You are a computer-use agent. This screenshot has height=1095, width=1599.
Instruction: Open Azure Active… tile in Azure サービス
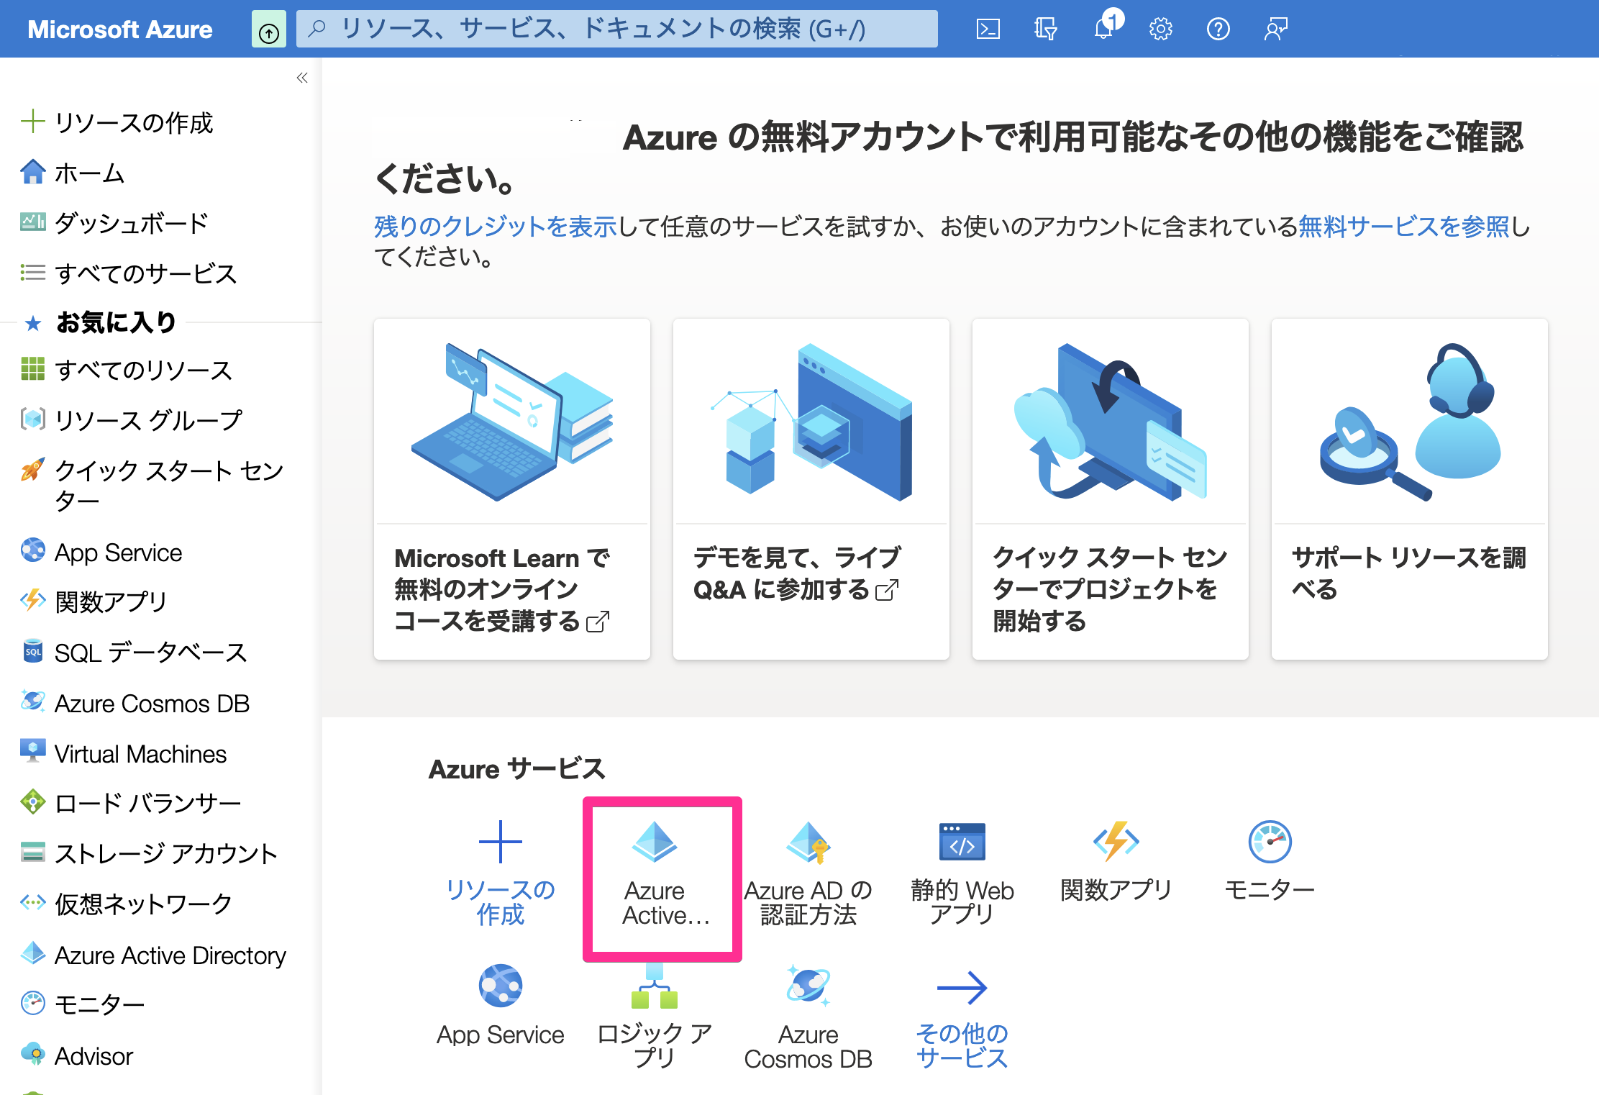pos(662,878)
